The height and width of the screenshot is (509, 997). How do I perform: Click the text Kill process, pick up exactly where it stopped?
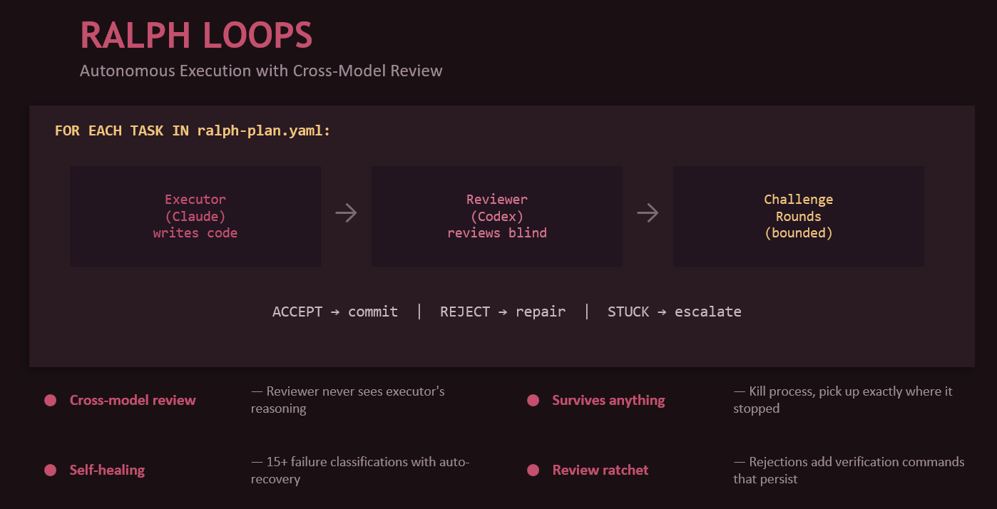843,400
